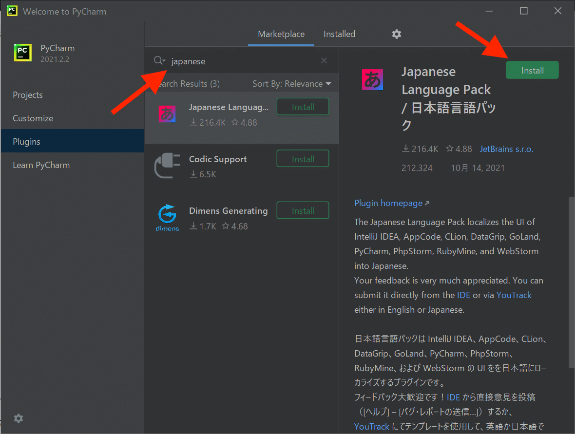Click the PyCharm title bar app icon

(x=12, y=11)
